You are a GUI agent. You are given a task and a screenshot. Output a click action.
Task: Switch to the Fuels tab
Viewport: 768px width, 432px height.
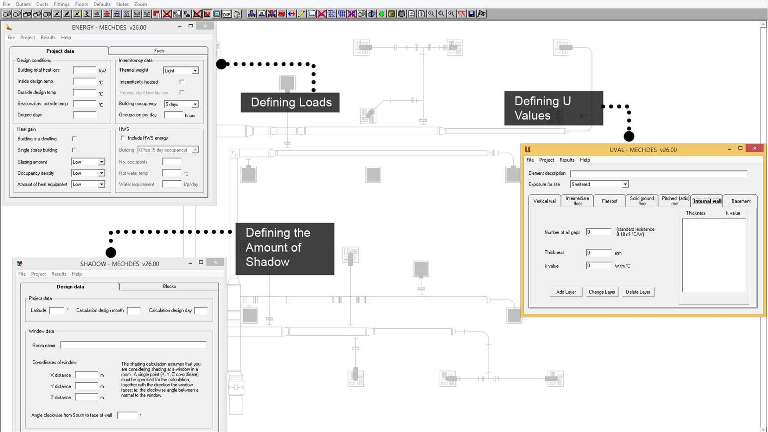point(159,51)
